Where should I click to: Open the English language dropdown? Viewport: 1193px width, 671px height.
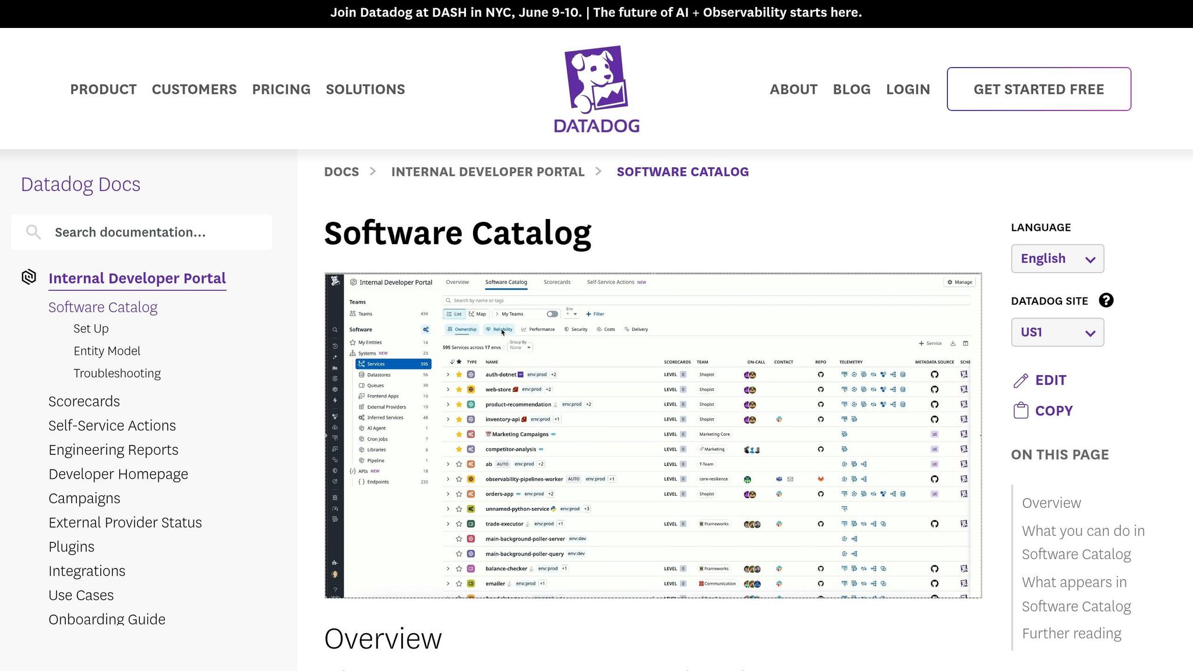(1057, 258)
